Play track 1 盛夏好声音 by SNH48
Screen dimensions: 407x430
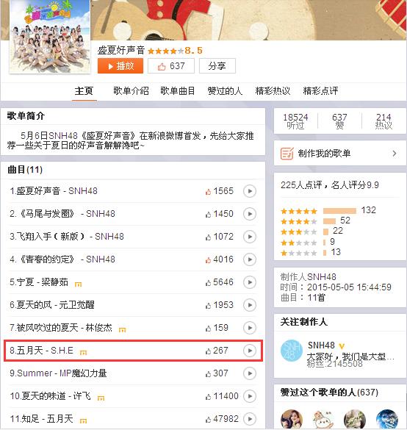[x=250, y=191]
